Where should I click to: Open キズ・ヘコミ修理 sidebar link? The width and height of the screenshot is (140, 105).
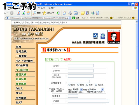coord(24,61)
